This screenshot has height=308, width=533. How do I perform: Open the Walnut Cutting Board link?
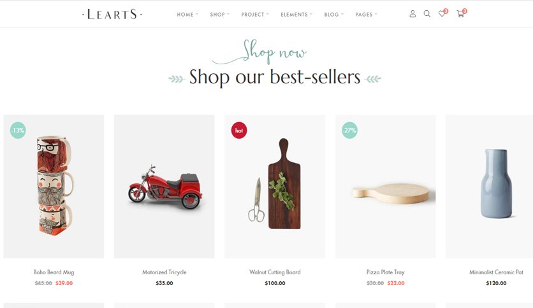pyautogui.click(x=275, y=272)
